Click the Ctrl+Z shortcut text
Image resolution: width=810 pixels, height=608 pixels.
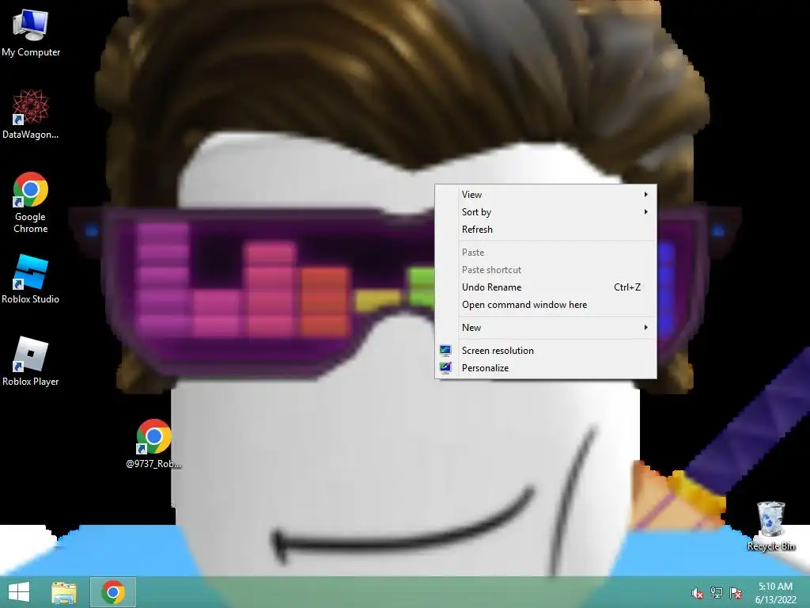click(x=627, y=287)
